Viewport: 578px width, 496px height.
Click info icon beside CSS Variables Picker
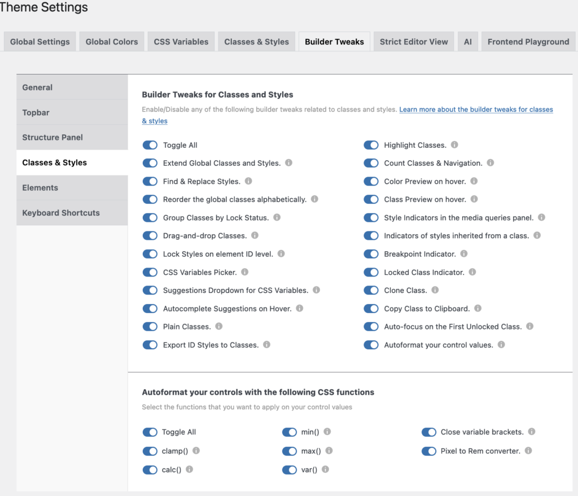(245, 272)
